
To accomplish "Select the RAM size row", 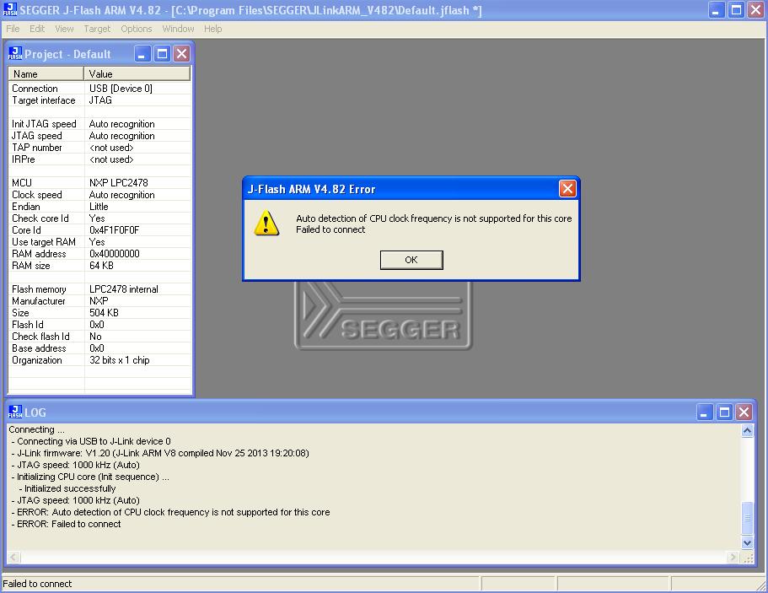I will click(x=99, y=266).
